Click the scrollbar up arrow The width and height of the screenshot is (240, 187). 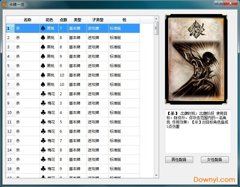[156, 19]
